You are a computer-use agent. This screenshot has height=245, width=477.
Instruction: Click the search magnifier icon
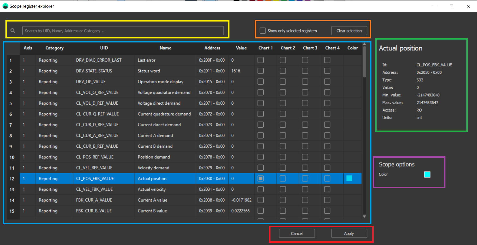pos(13,31)
